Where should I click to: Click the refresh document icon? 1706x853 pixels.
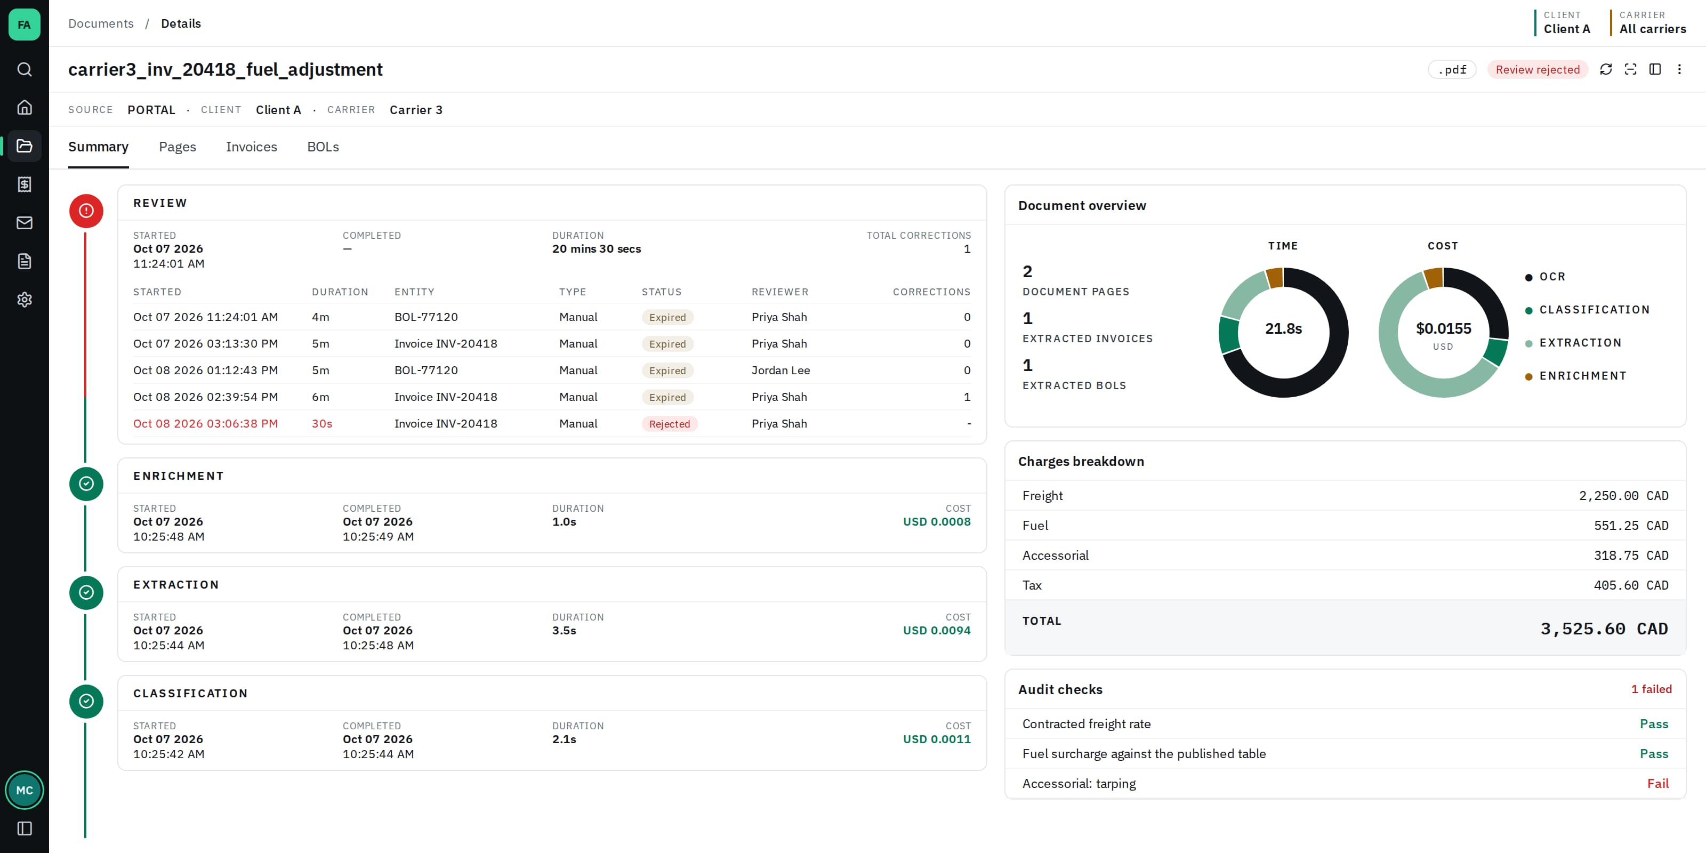point(1605,69)
